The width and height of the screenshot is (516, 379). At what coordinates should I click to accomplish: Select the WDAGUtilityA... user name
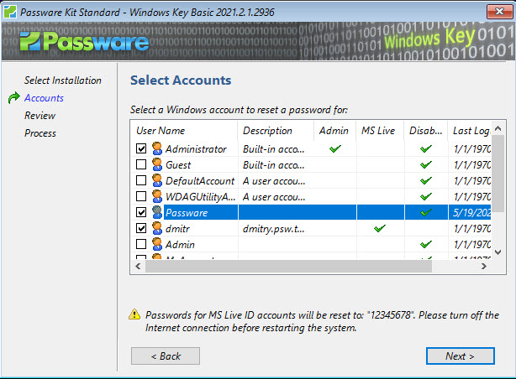pyautogui.click(x=200, y=197)
